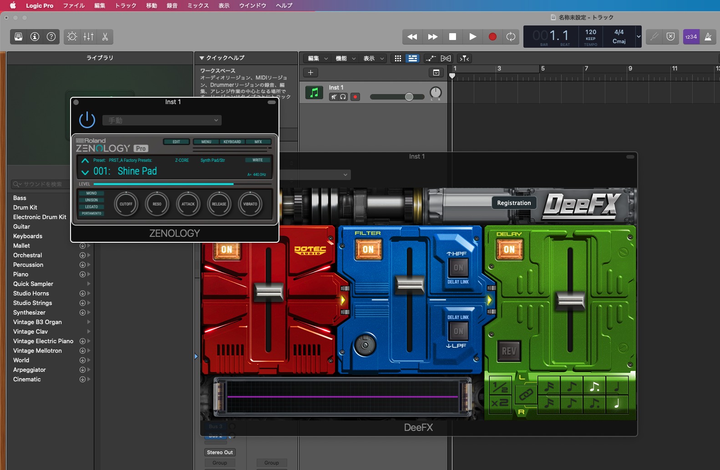
Task: Click the blue filter fader handle in DeeFX
Action: pyautogui.click(x=410, y=285)
